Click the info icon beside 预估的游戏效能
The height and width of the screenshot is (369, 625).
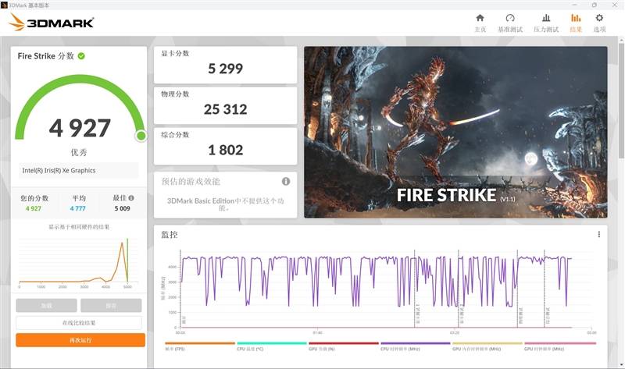coord(286,181)
